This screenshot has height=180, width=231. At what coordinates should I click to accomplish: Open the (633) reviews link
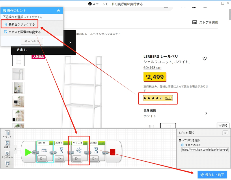[x=169, y=98]
